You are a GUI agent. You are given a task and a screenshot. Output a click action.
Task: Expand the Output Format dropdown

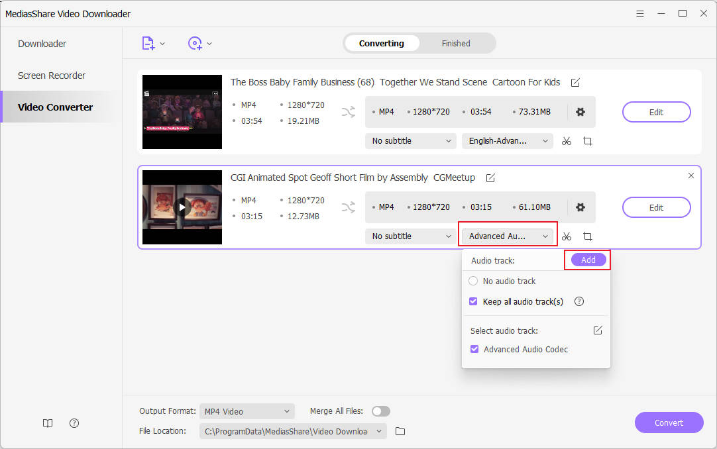pos(247,411)
